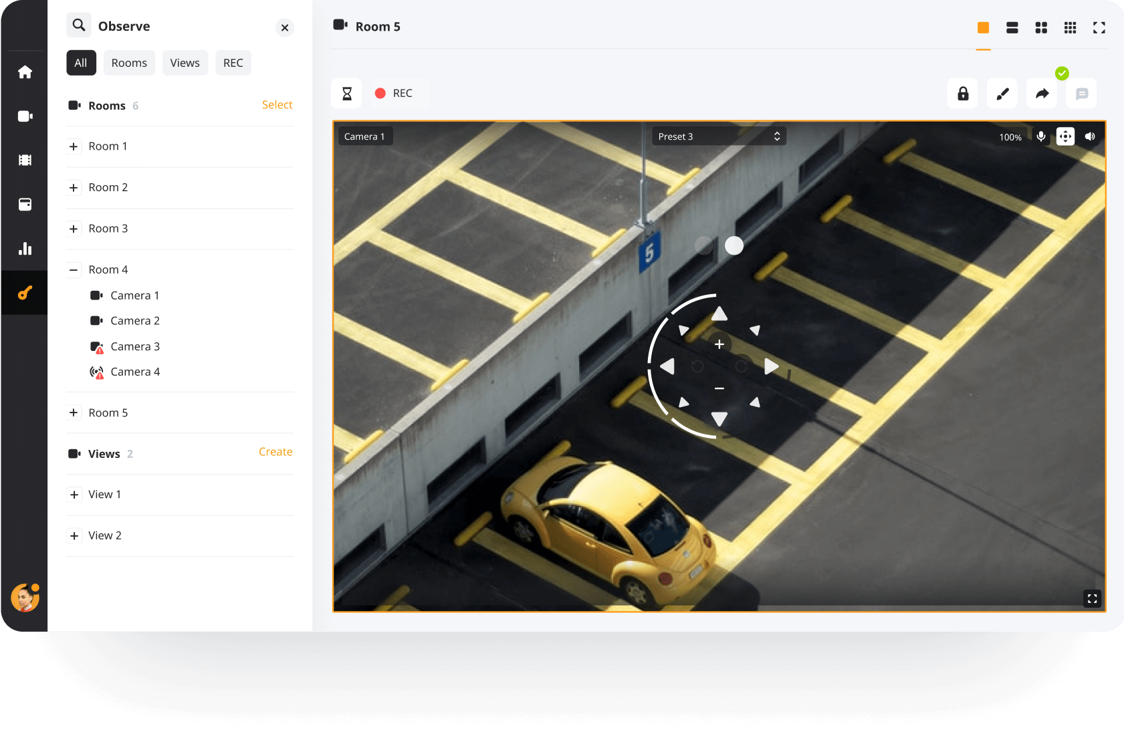Select the Rooms filter tab
Screen dimensions: 1124x734
coord(129,63)
